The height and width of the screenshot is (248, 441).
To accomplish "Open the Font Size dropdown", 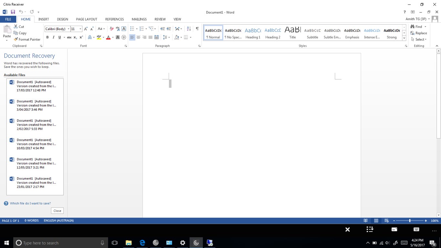I will coord(80,29).
